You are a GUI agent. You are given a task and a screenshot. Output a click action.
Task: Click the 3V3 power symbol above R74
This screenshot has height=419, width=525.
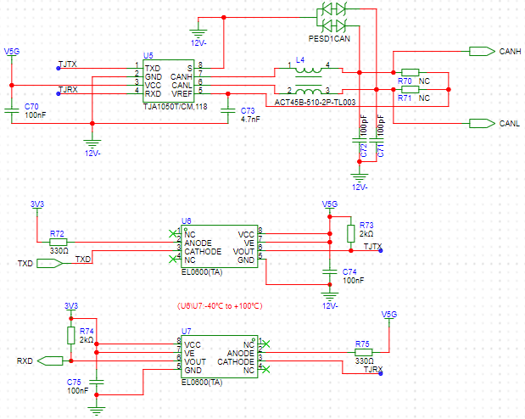tap(71, 308)
